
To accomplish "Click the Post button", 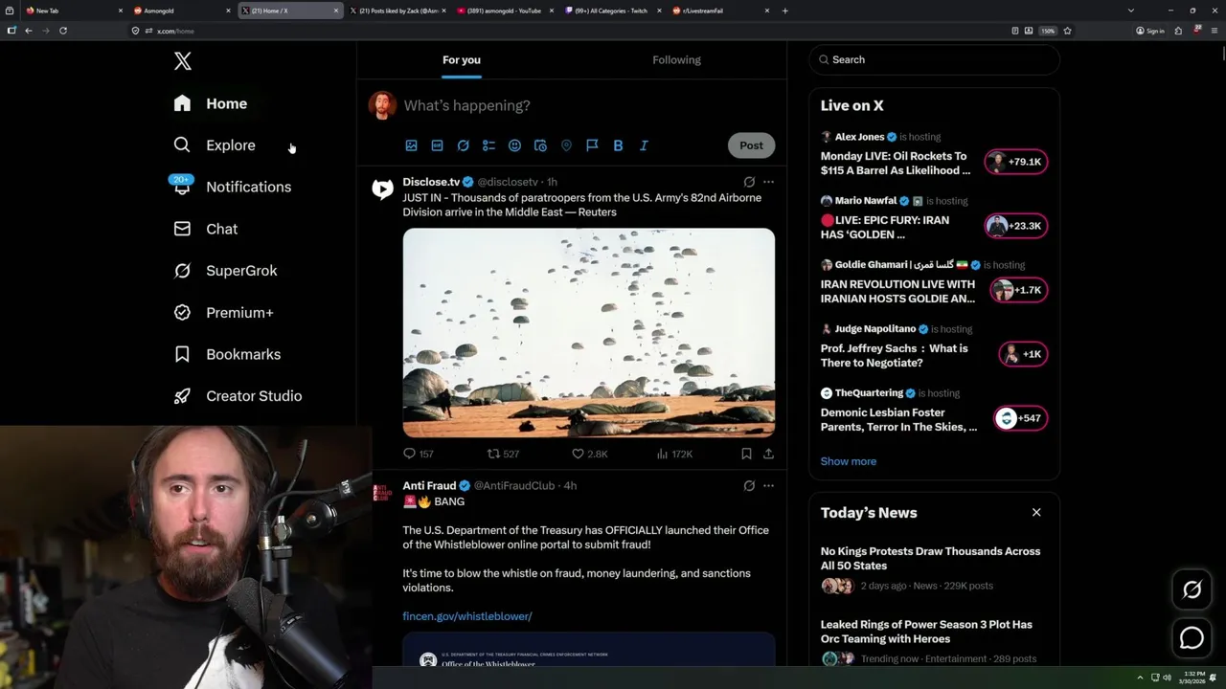I will tap(751, 145).
